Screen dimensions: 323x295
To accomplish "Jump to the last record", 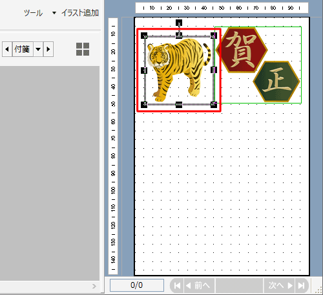I will click(302, 285).
